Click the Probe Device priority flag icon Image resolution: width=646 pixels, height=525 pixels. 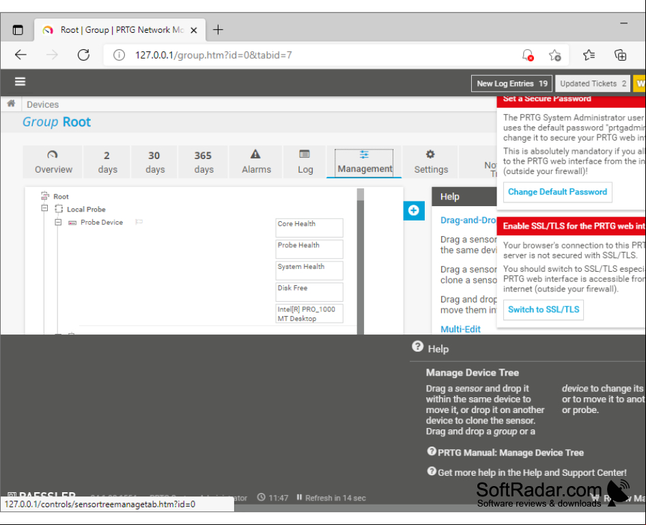139,222
